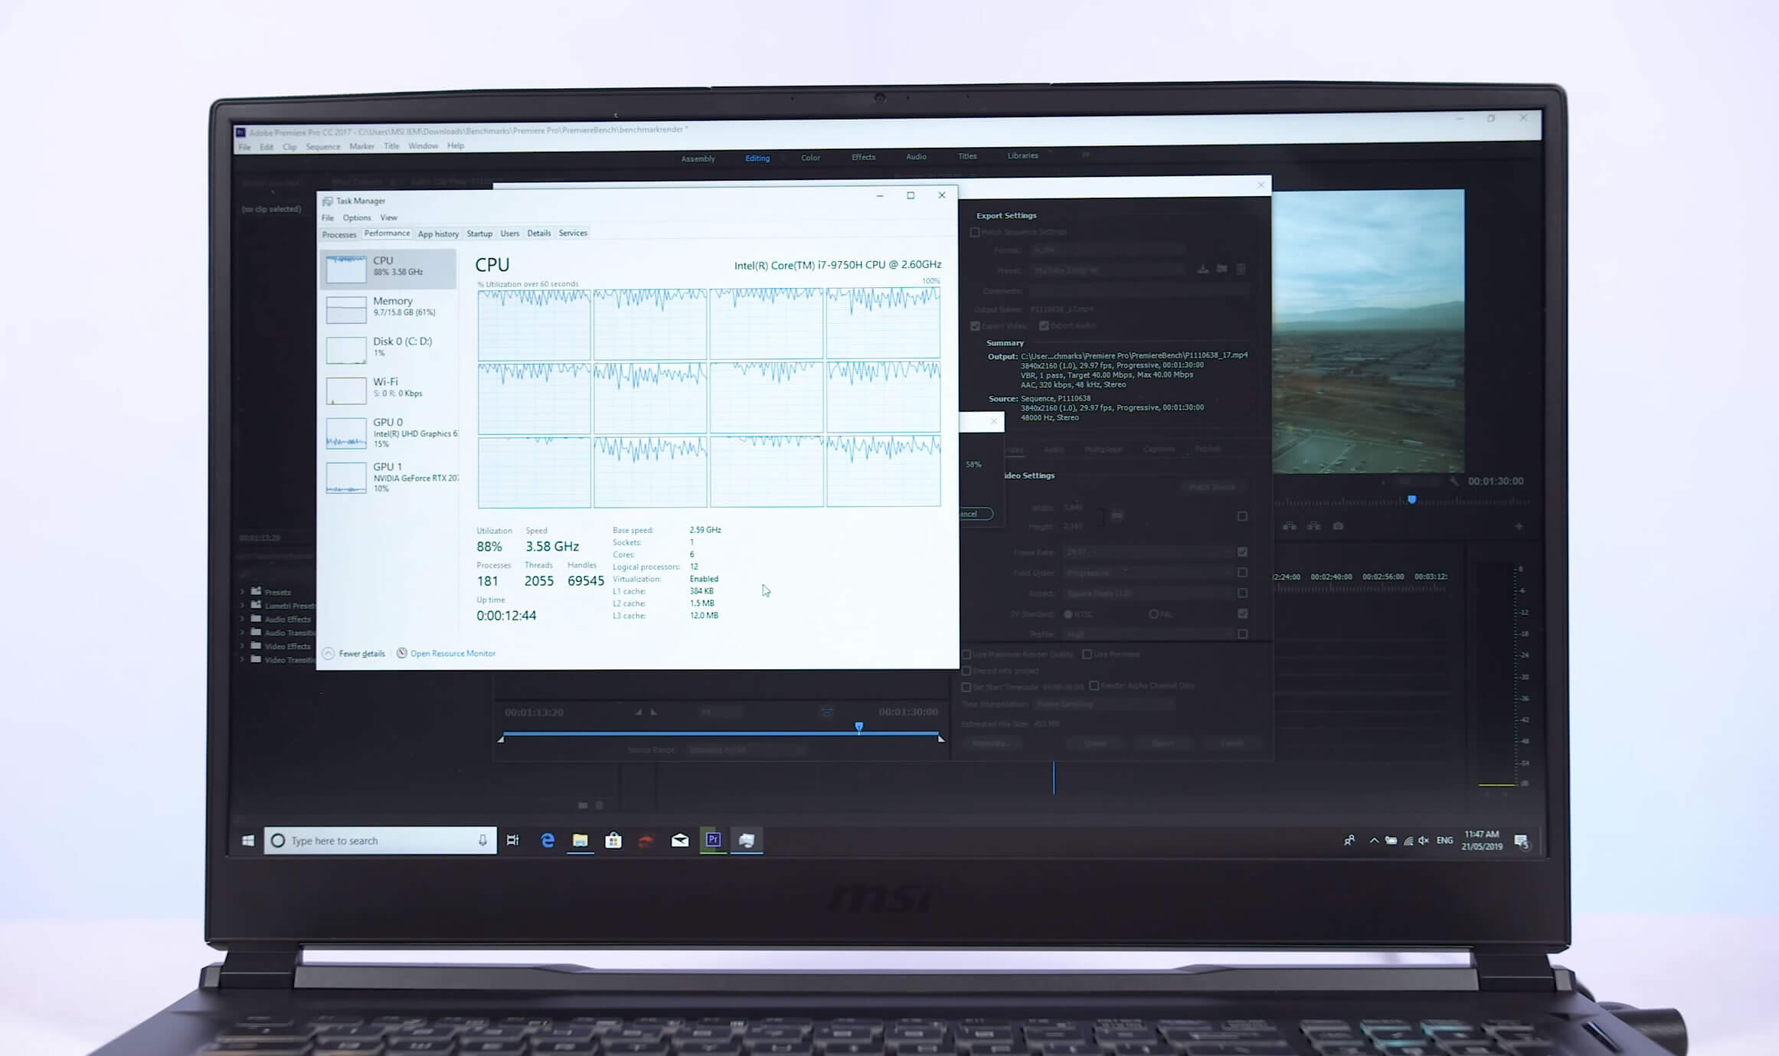Select Wi-Fi performance entry
1779x1056 pixels.
[x=388, y=387]
